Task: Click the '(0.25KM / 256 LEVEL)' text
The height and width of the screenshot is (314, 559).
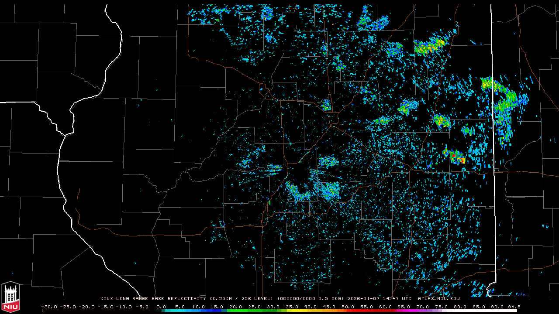Action: tap(242, 299)
